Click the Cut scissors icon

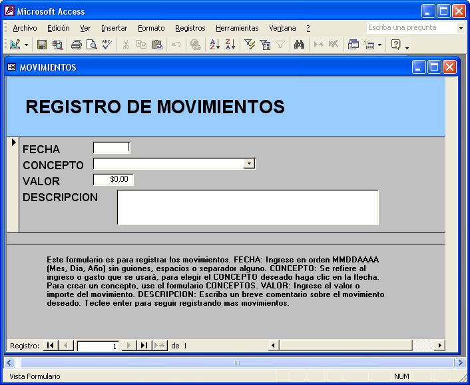click(126, 45)
